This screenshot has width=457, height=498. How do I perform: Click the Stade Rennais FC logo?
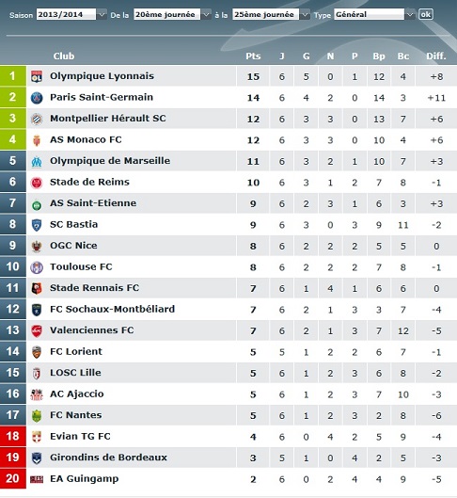(x=37, y=288)
